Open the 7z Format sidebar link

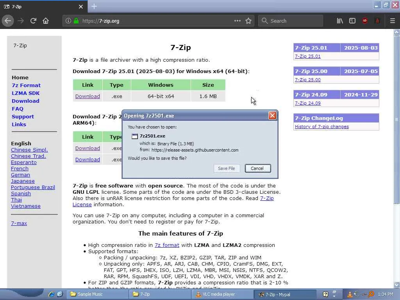(26, 86)
